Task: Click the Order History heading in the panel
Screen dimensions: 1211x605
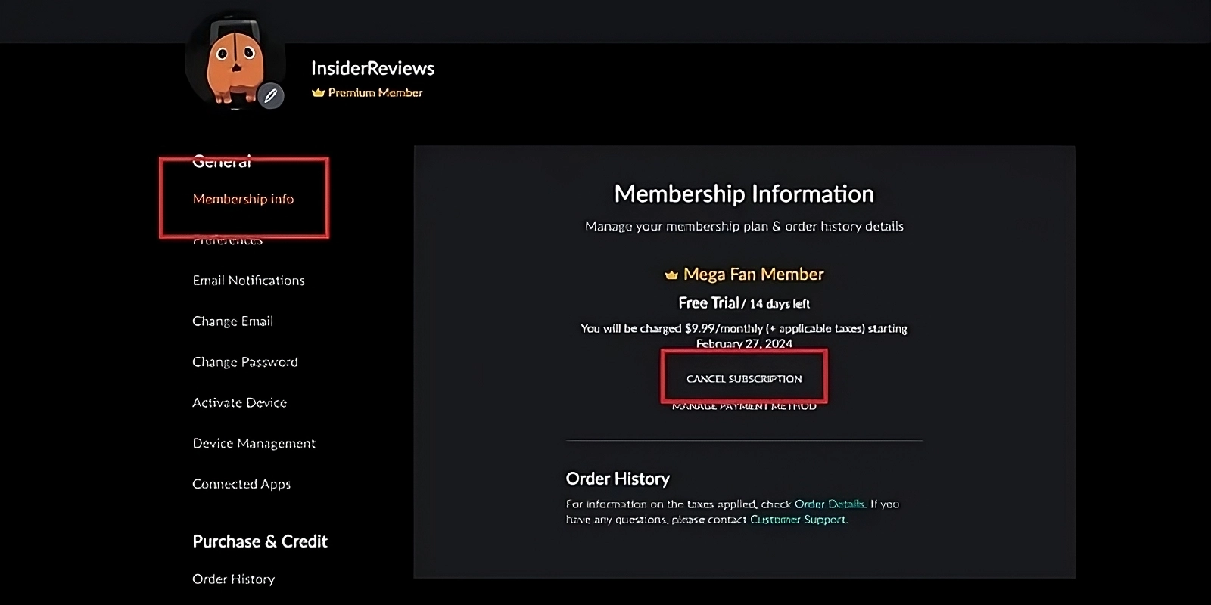Action: click(618, 479)
